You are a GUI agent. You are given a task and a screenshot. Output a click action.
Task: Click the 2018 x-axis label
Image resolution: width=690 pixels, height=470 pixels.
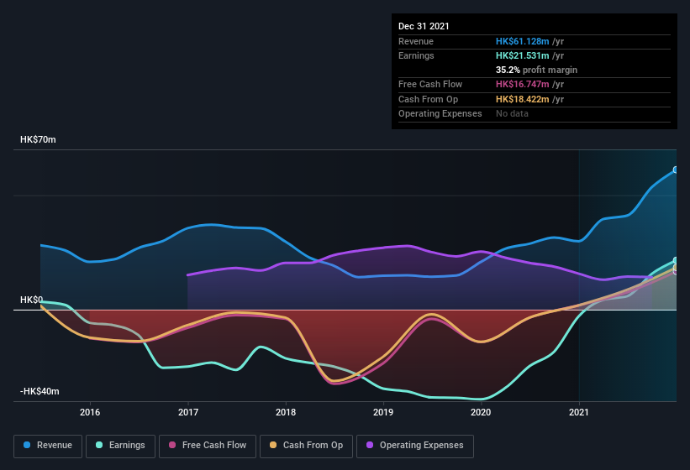[286, 412]
